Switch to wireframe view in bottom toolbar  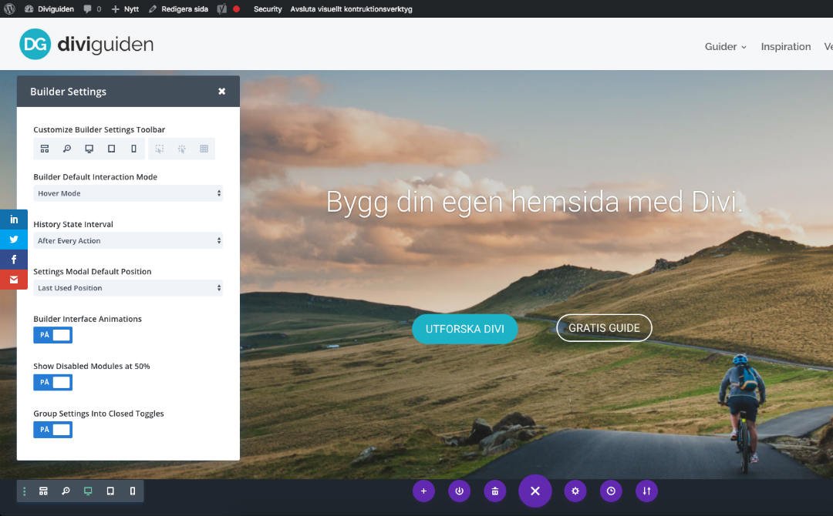43,491
